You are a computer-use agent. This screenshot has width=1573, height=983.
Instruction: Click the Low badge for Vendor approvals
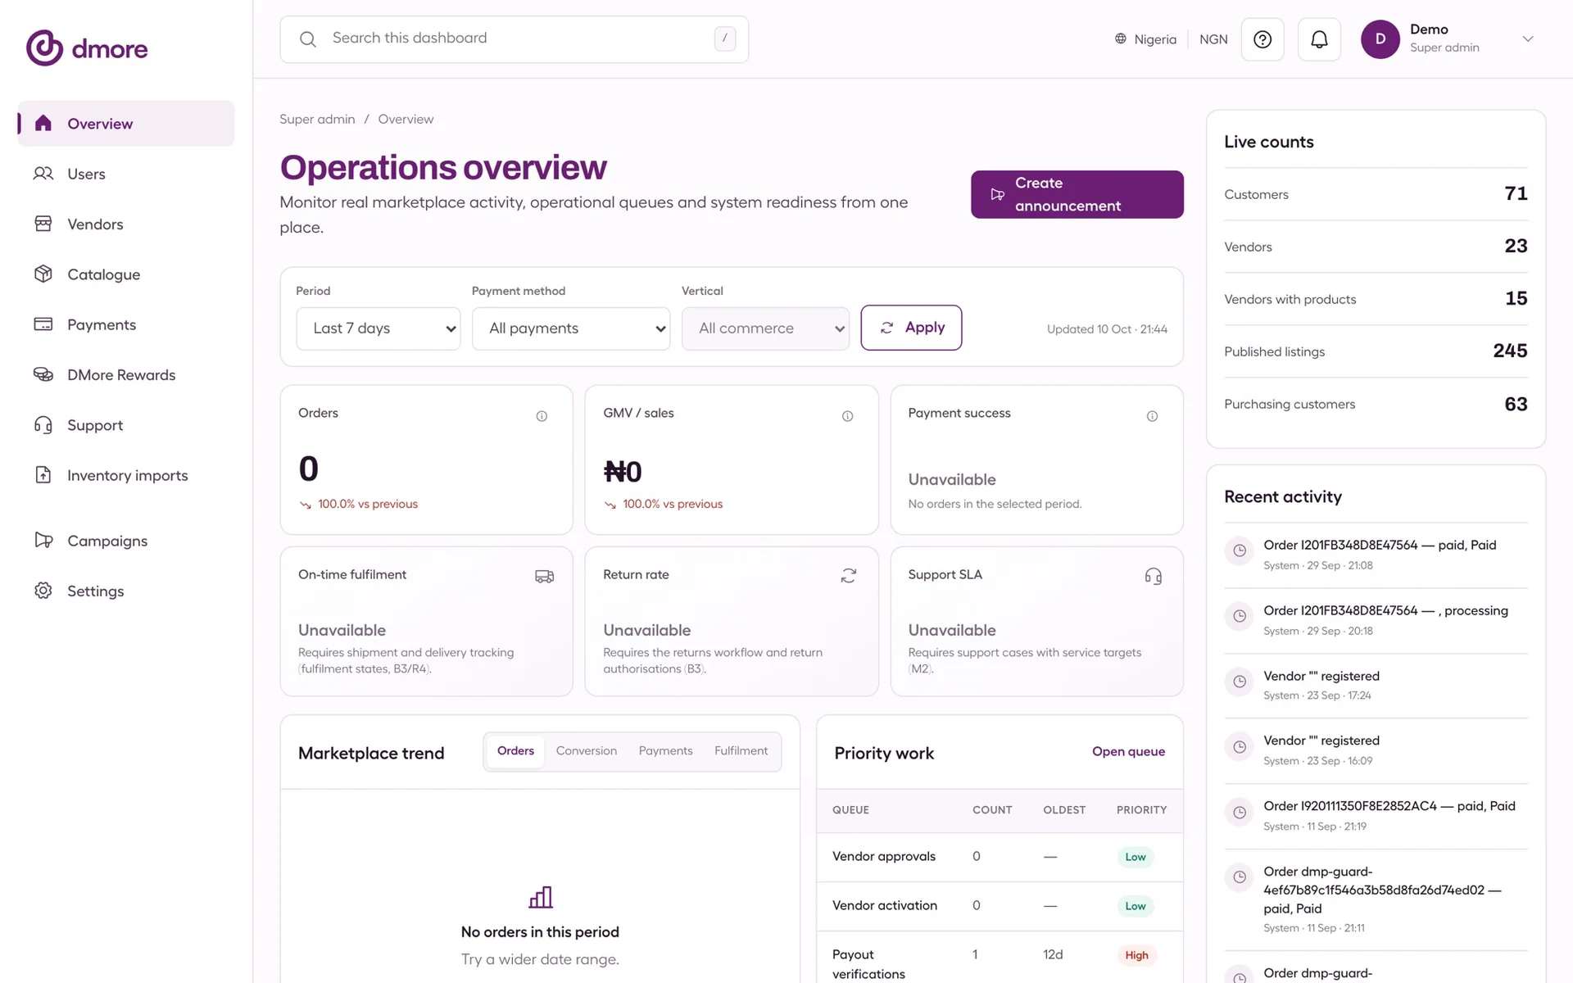[x=1135, y=857]
